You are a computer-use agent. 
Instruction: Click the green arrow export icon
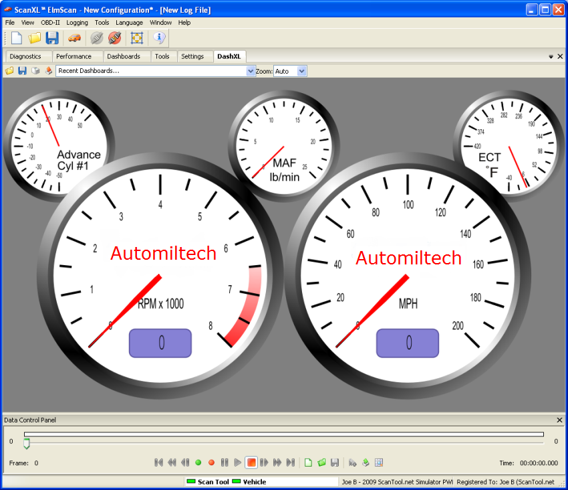coord(366,463)
